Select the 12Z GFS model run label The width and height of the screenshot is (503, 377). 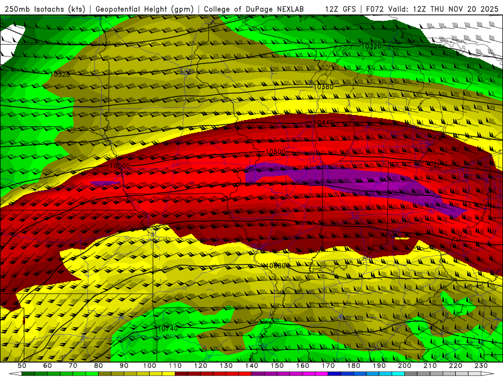coord(341,9)
